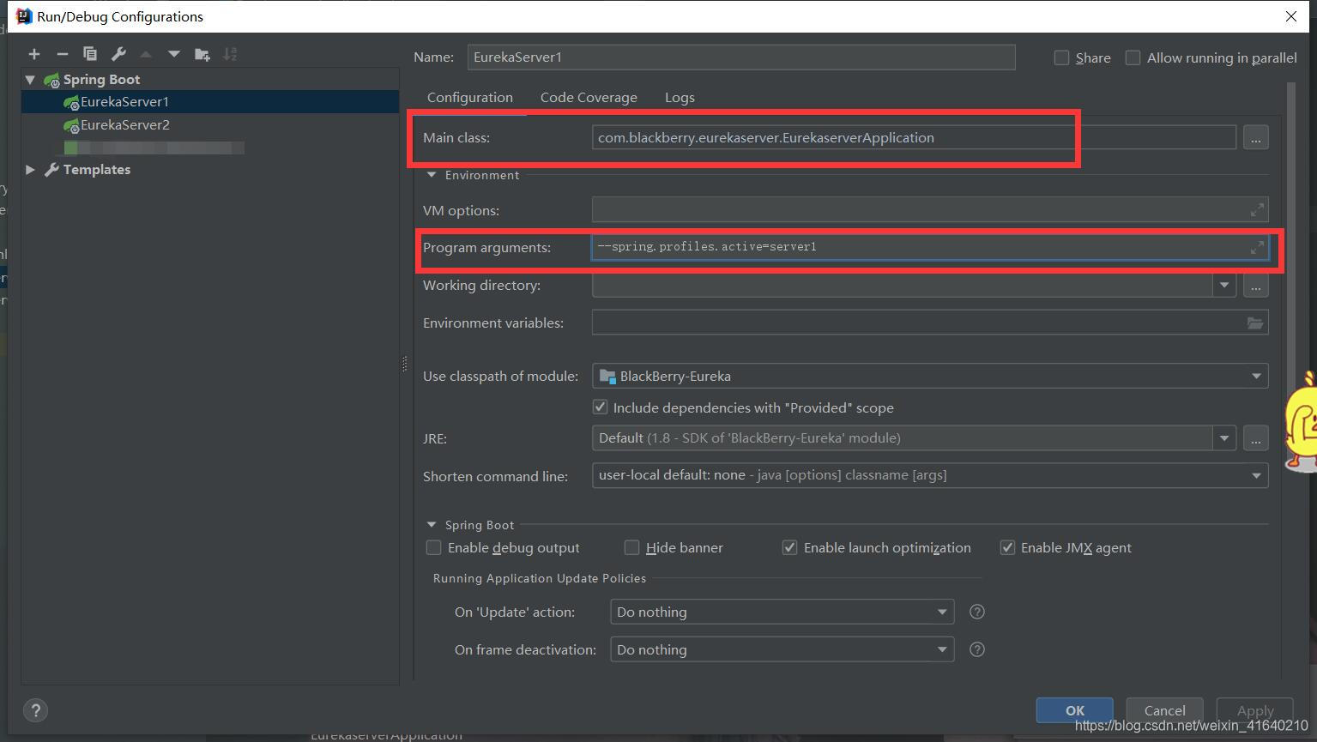Switch to the Logs tab
1317x742 pixels.
click(680, 97)
